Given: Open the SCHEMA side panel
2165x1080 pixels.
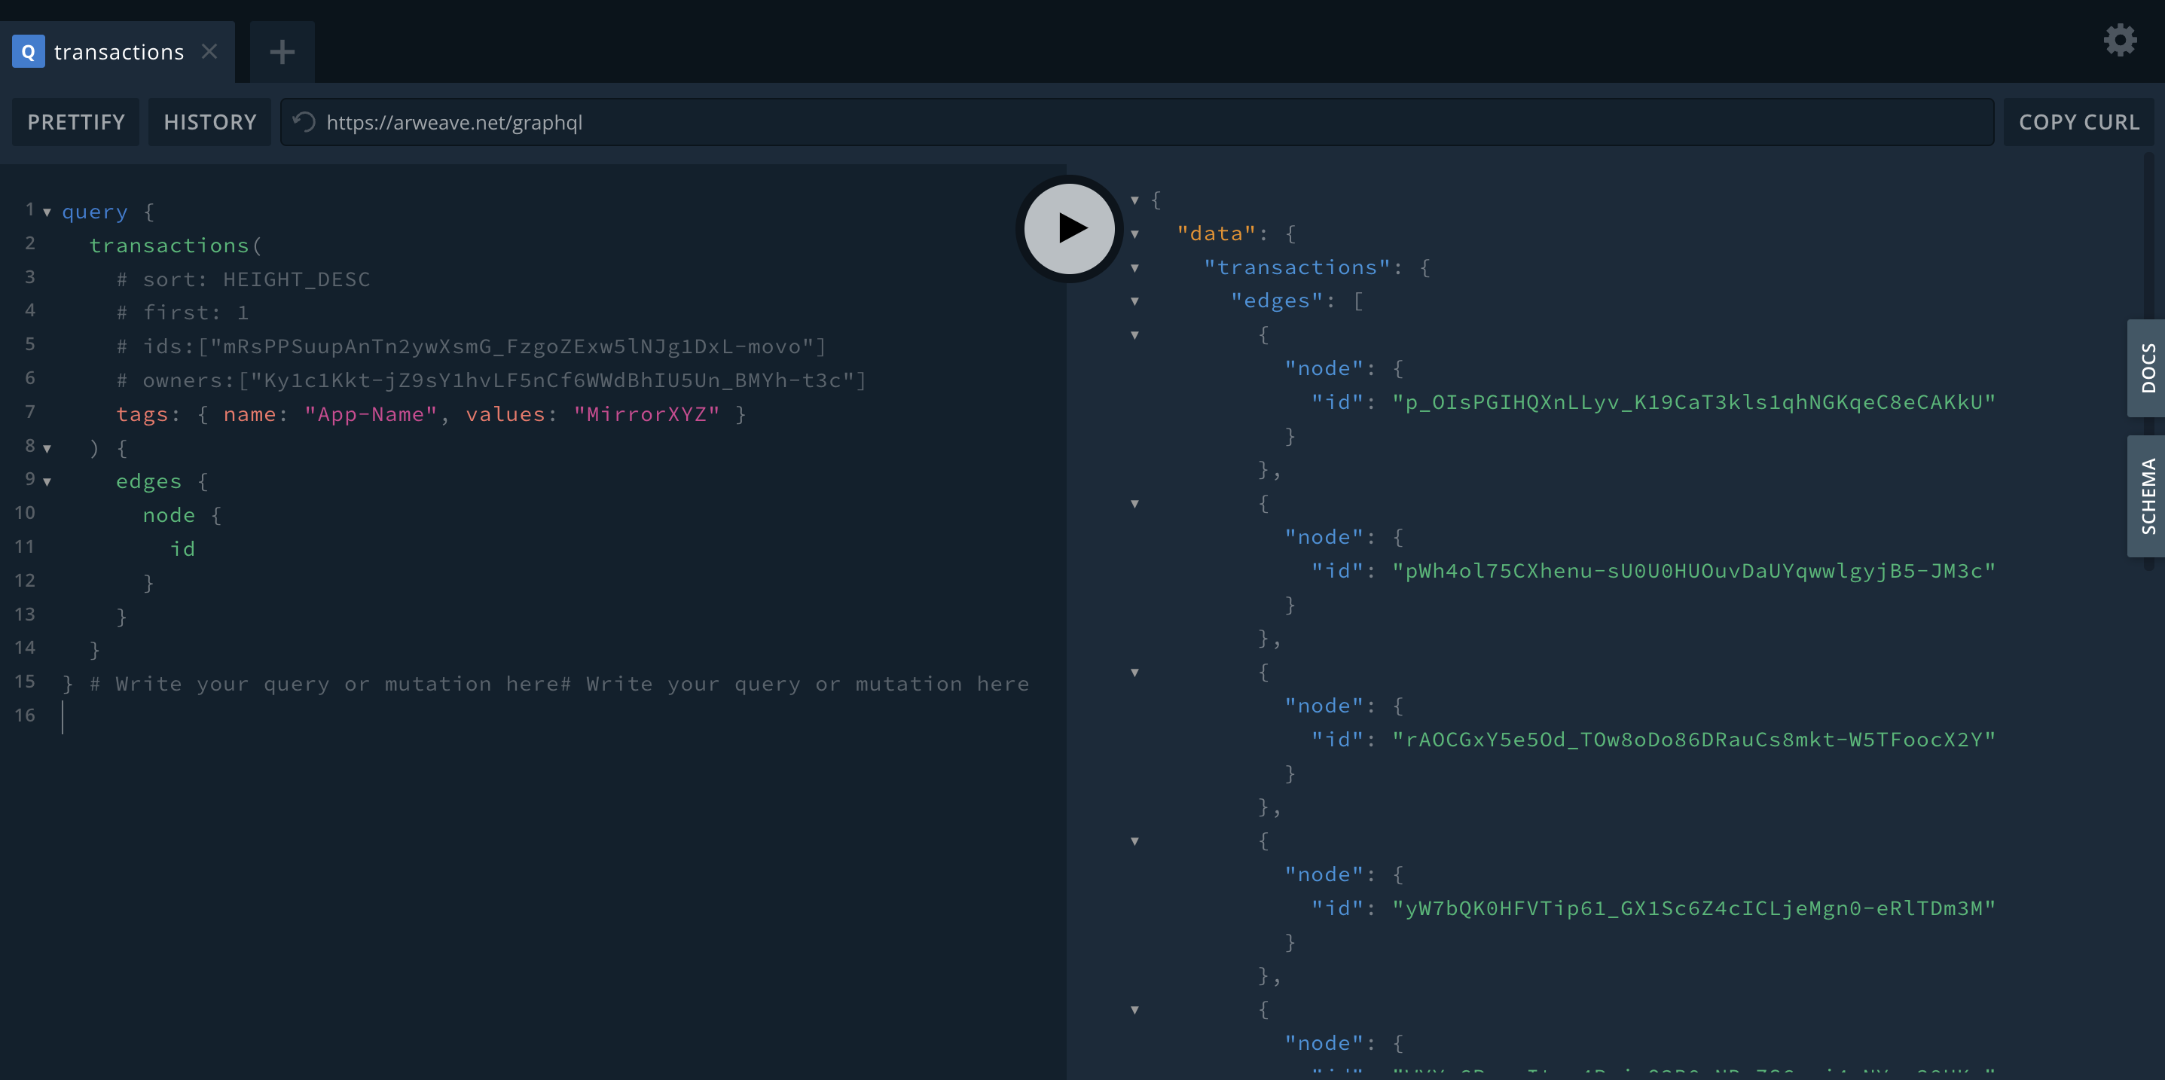Looking at the screenshot, I should [x=2146, y=496].
